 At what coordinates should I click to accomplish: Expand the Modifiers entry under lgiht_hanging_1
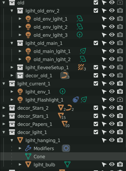click(20, 148)
